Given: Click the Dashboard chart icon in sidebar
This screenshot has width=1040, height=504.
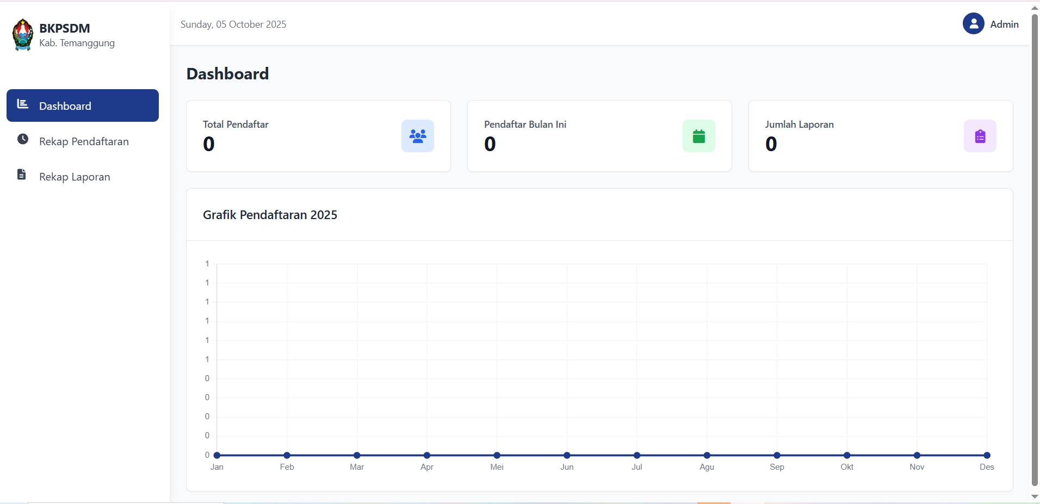Looking at the screenshot, I should (x=23, y=104).
